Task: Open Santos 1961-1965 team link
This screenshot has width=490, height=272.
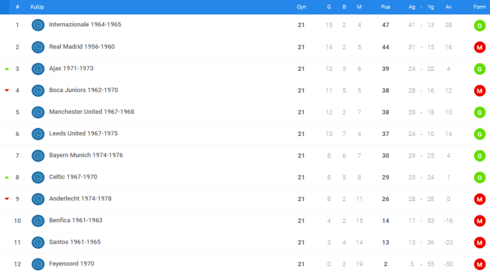Action: [x=75, y=242]
